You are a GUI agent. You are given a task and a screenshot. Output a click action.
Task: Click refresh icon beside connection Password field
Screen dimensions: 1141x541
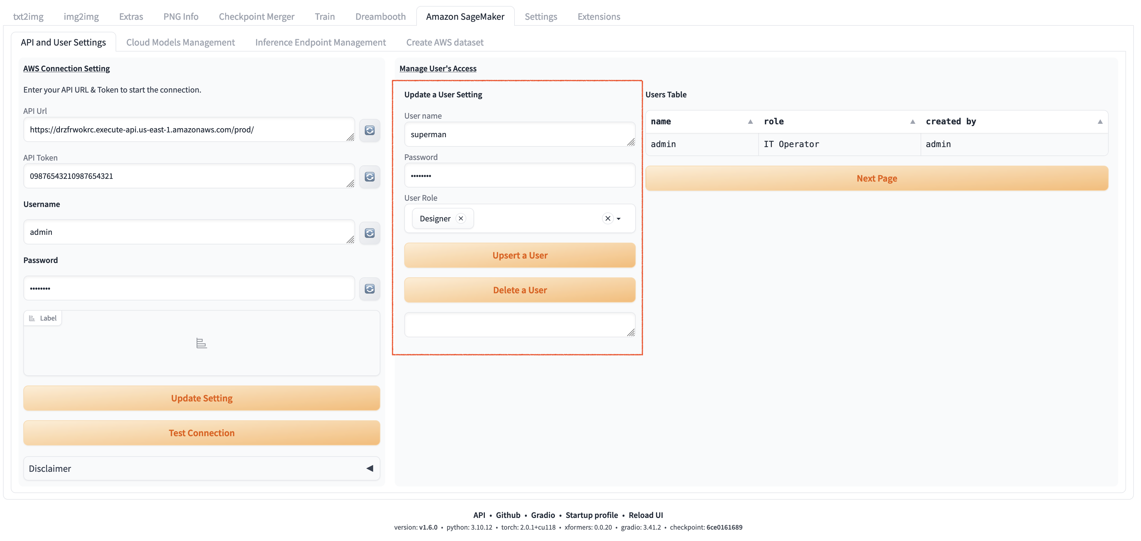pos(370,289)
